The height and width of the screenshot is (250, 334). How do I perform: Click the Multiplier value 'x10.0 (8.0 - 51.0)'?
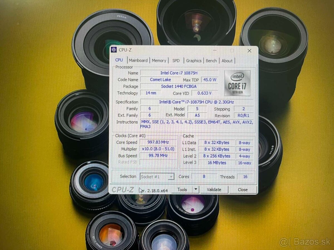[x=158, y=149]
